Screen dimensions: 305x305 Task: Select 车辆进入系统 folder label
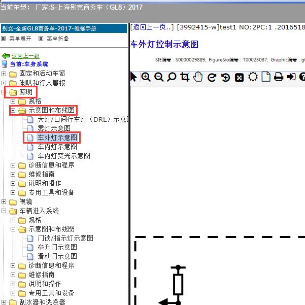[x=39, y=211]
